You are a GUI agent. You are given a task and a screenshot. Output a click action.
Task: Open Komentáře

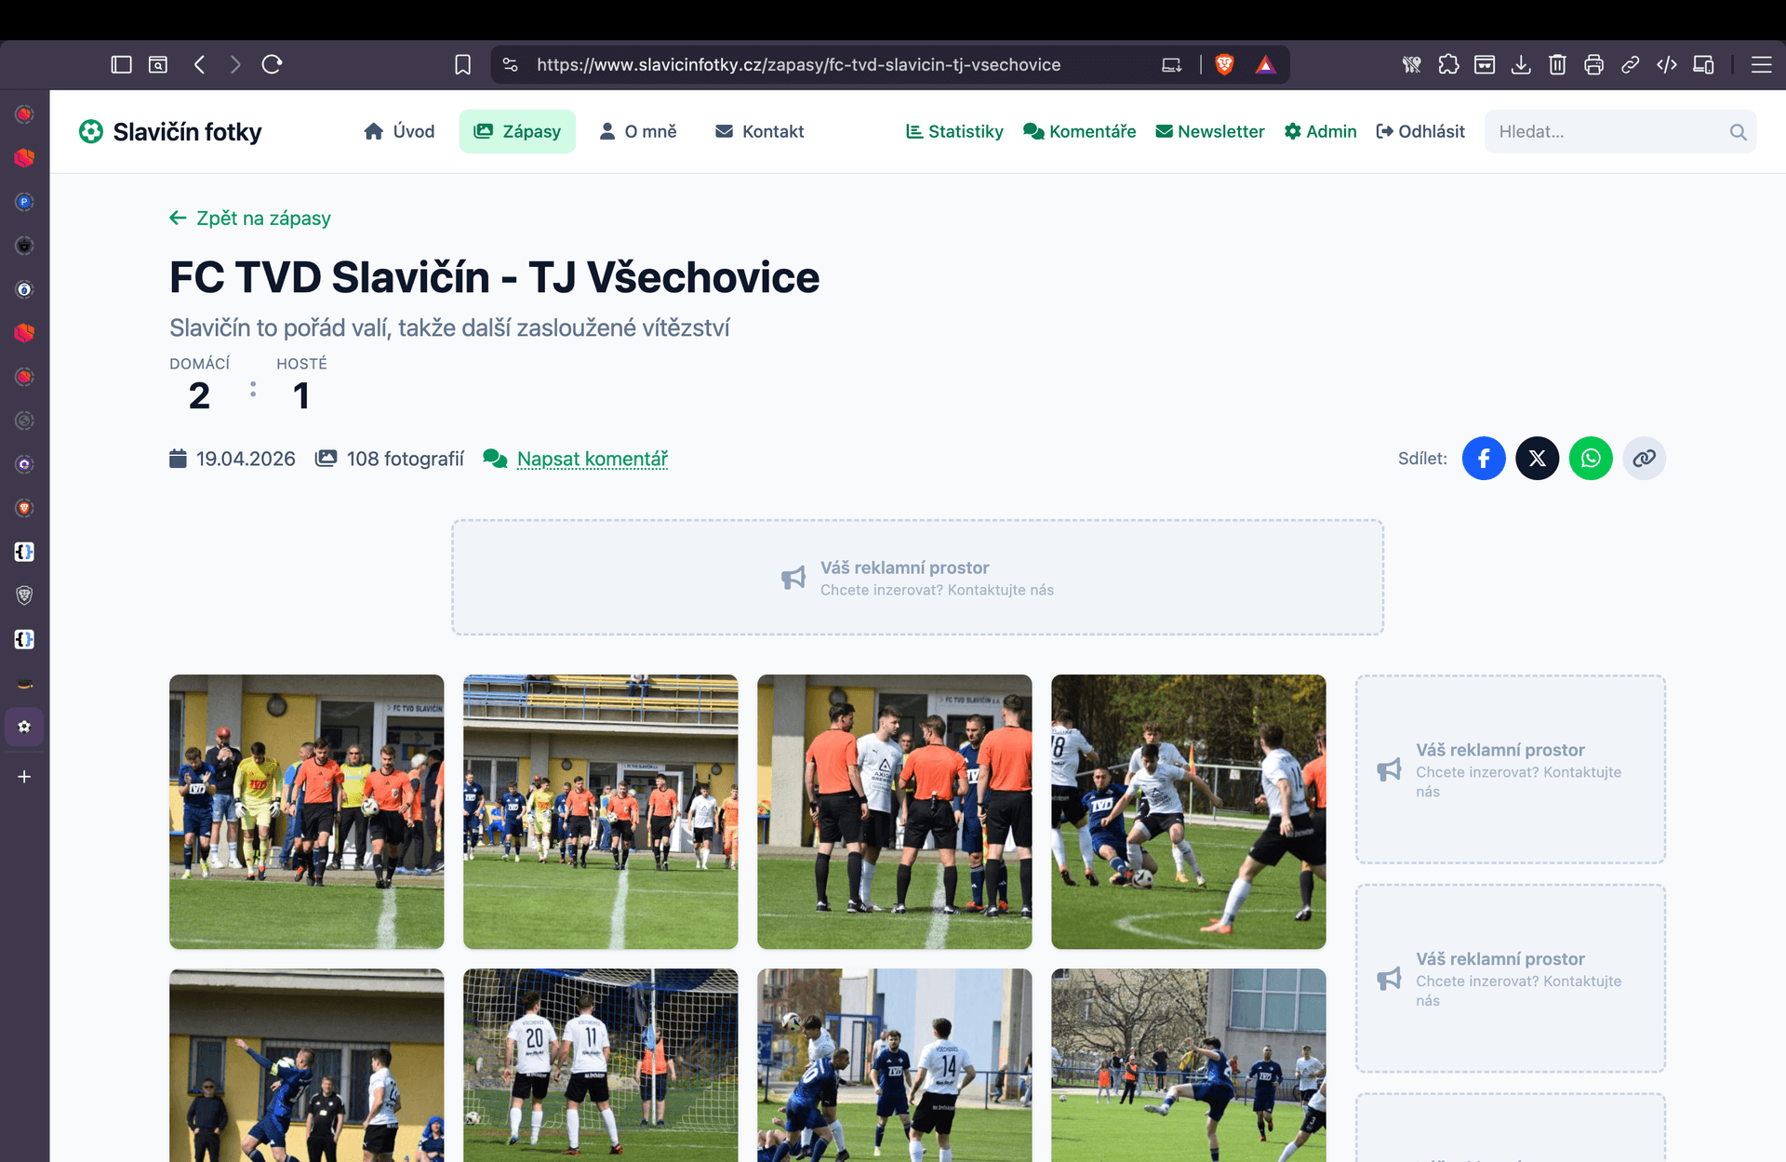(x=1079, y=131)
